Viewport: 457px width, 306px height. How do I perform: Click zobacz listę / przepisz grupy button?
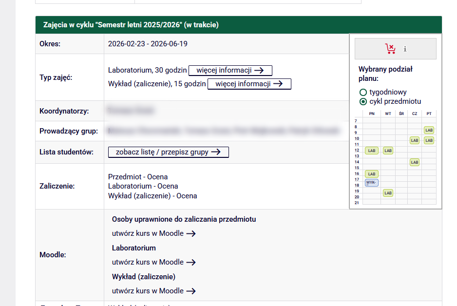[x=169, y=152]
